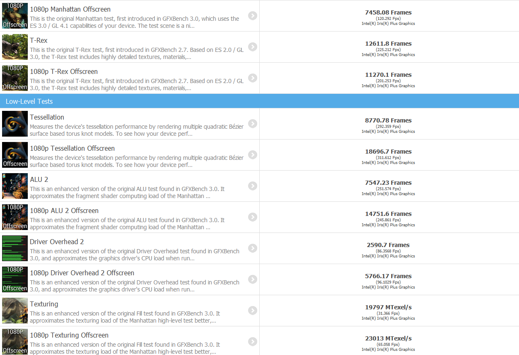The image size is (519, 355).
Task: Open arrow icon for 1080p Tessellation Offscreen
Action: 253,155
